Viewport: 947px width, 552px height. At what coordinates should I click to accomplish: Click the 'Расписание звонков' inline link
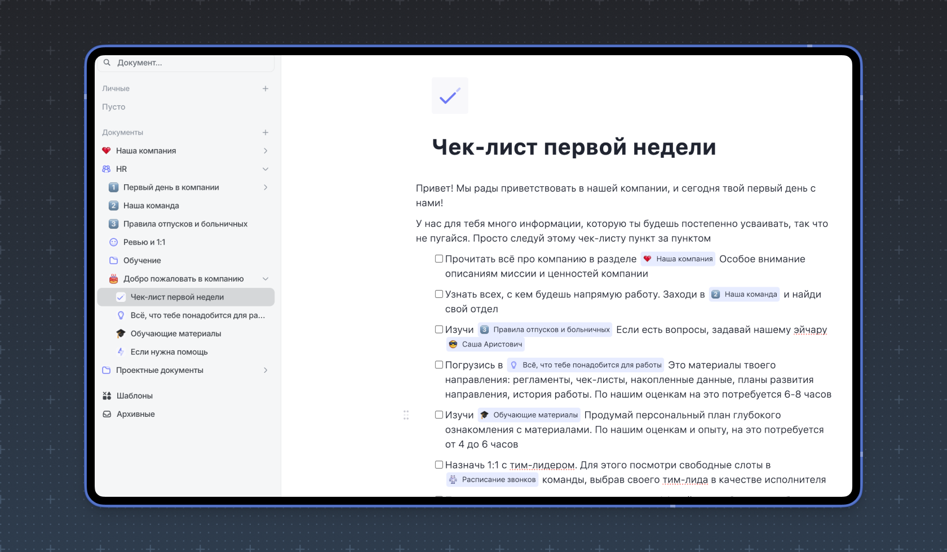493,480
